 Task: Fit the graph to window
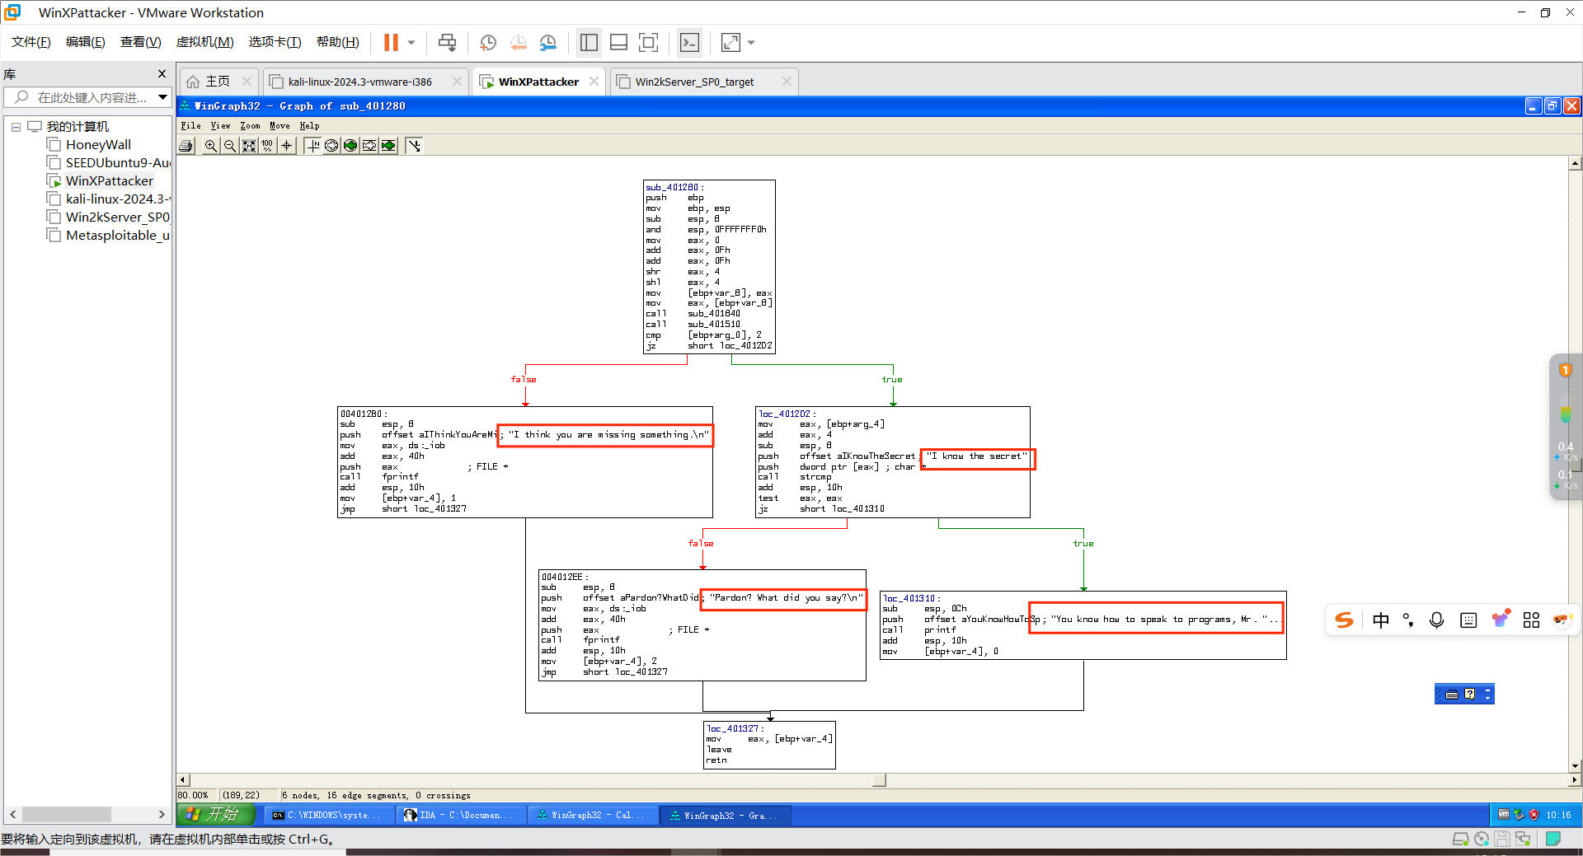tap(248, 146)
